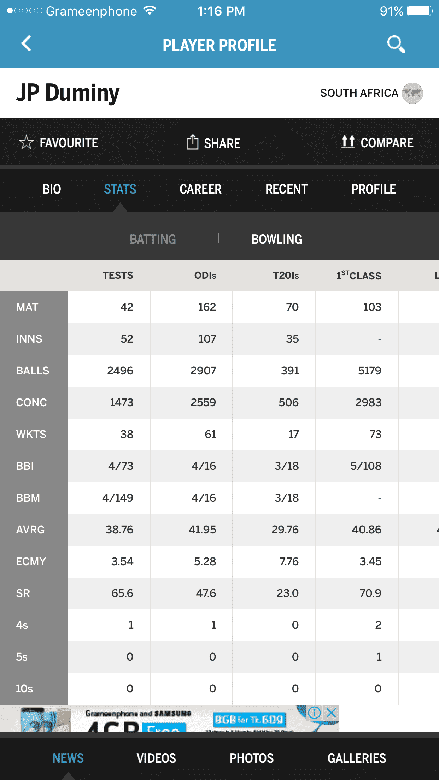
Task: Select the Stats tab
Action: click(x=120, y=189)
